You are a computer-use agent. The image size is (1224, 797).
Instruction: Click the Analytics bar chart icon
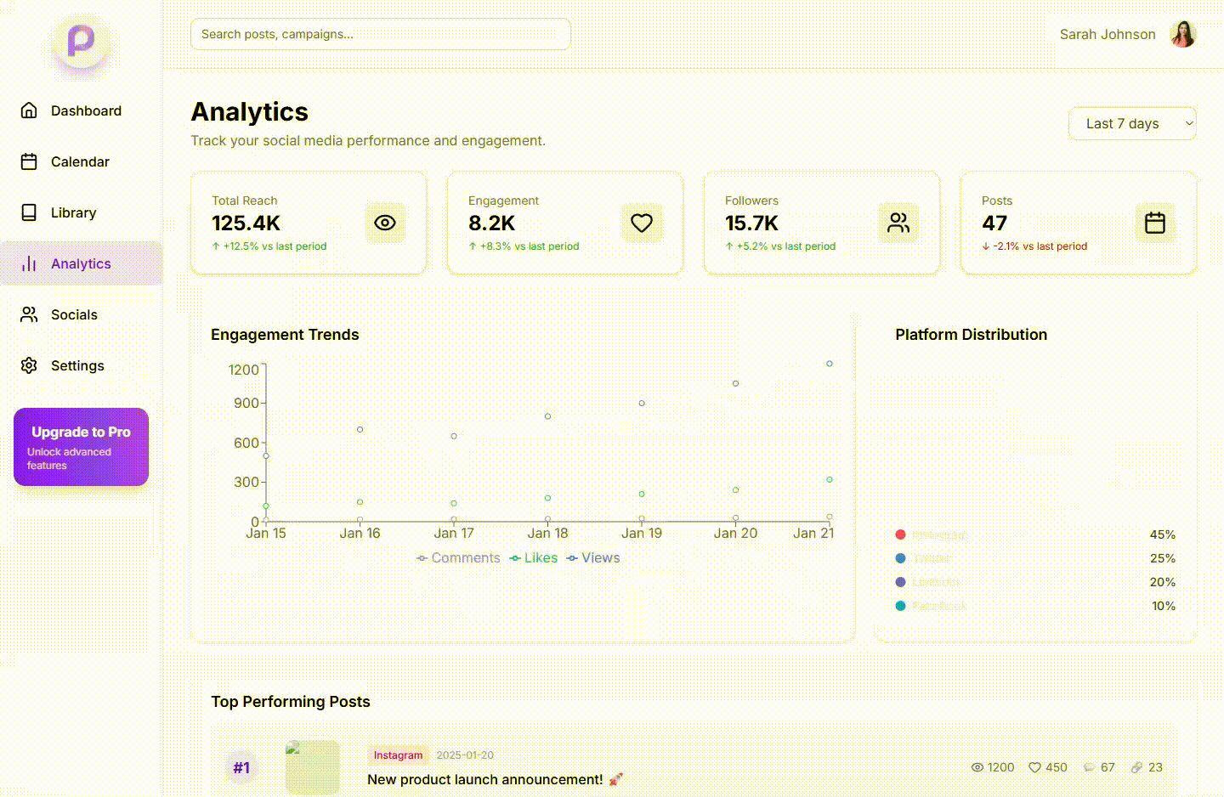29,263
